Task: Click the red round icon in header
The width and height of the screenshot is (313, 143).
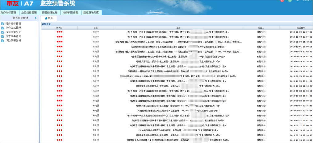Action: point(282,1)
